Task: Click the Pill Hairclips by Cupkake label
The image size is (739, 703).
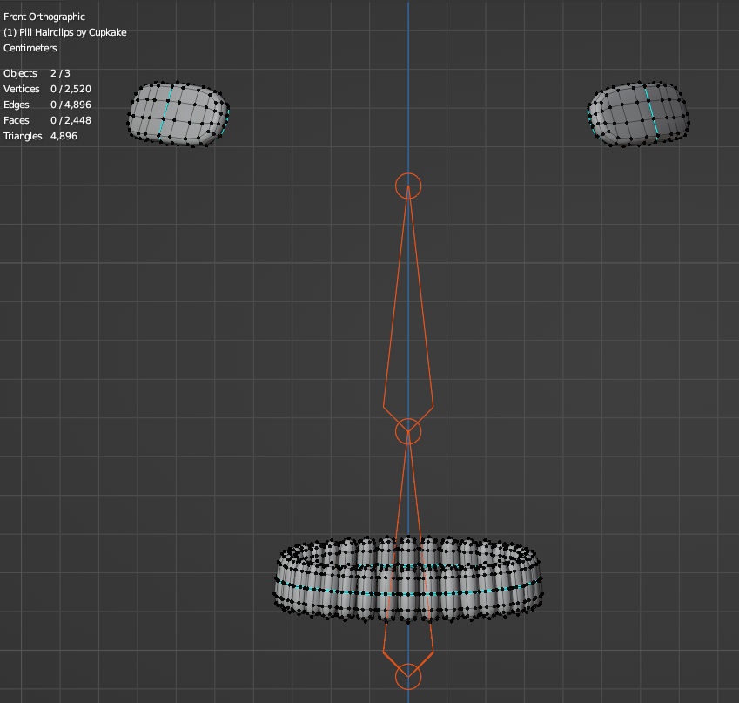Action: (x=65, y=32)
